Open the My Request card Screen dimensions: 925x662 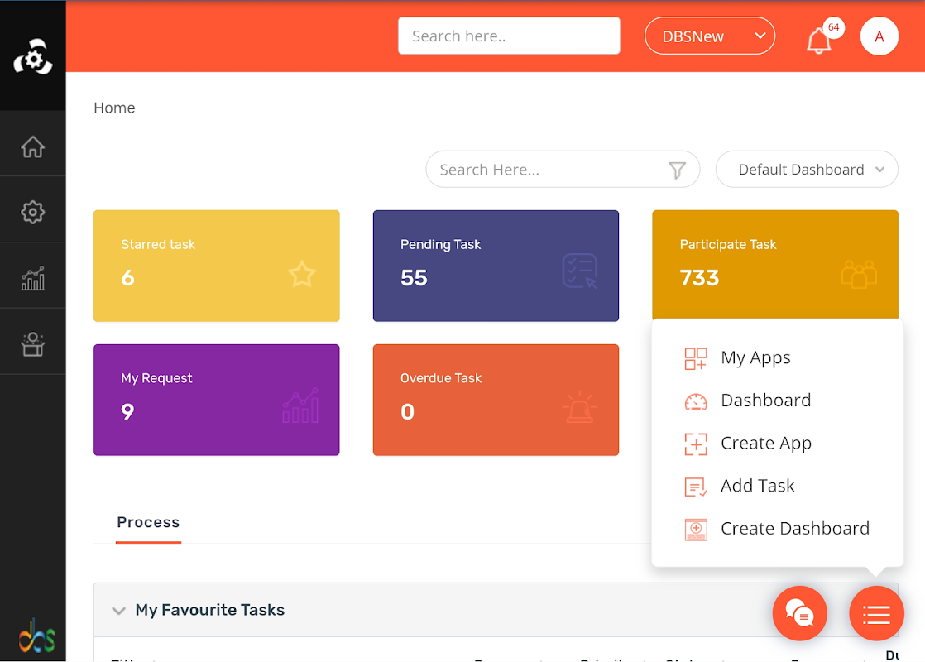click(x=217, y=400)
